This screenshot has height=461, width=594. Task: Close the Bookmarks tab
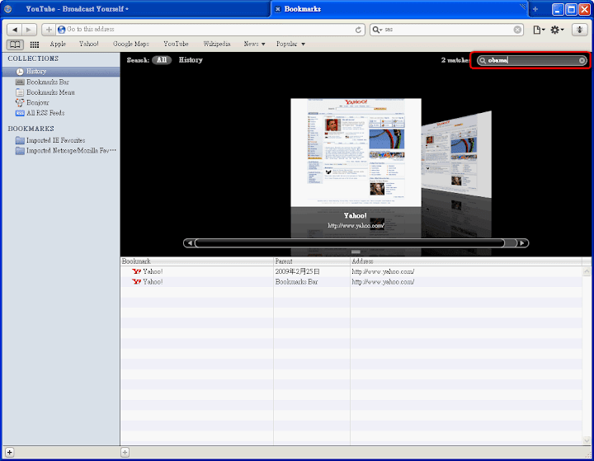coord(278,9)
